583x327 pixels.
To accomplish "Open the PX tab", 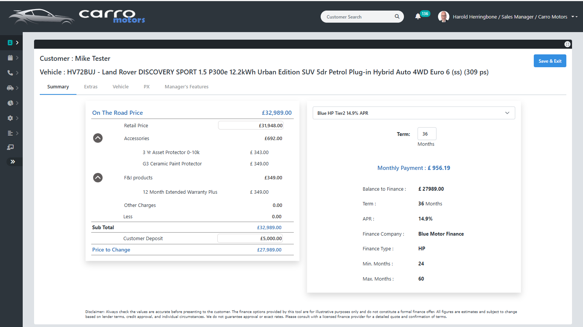I will pos(147,87).
